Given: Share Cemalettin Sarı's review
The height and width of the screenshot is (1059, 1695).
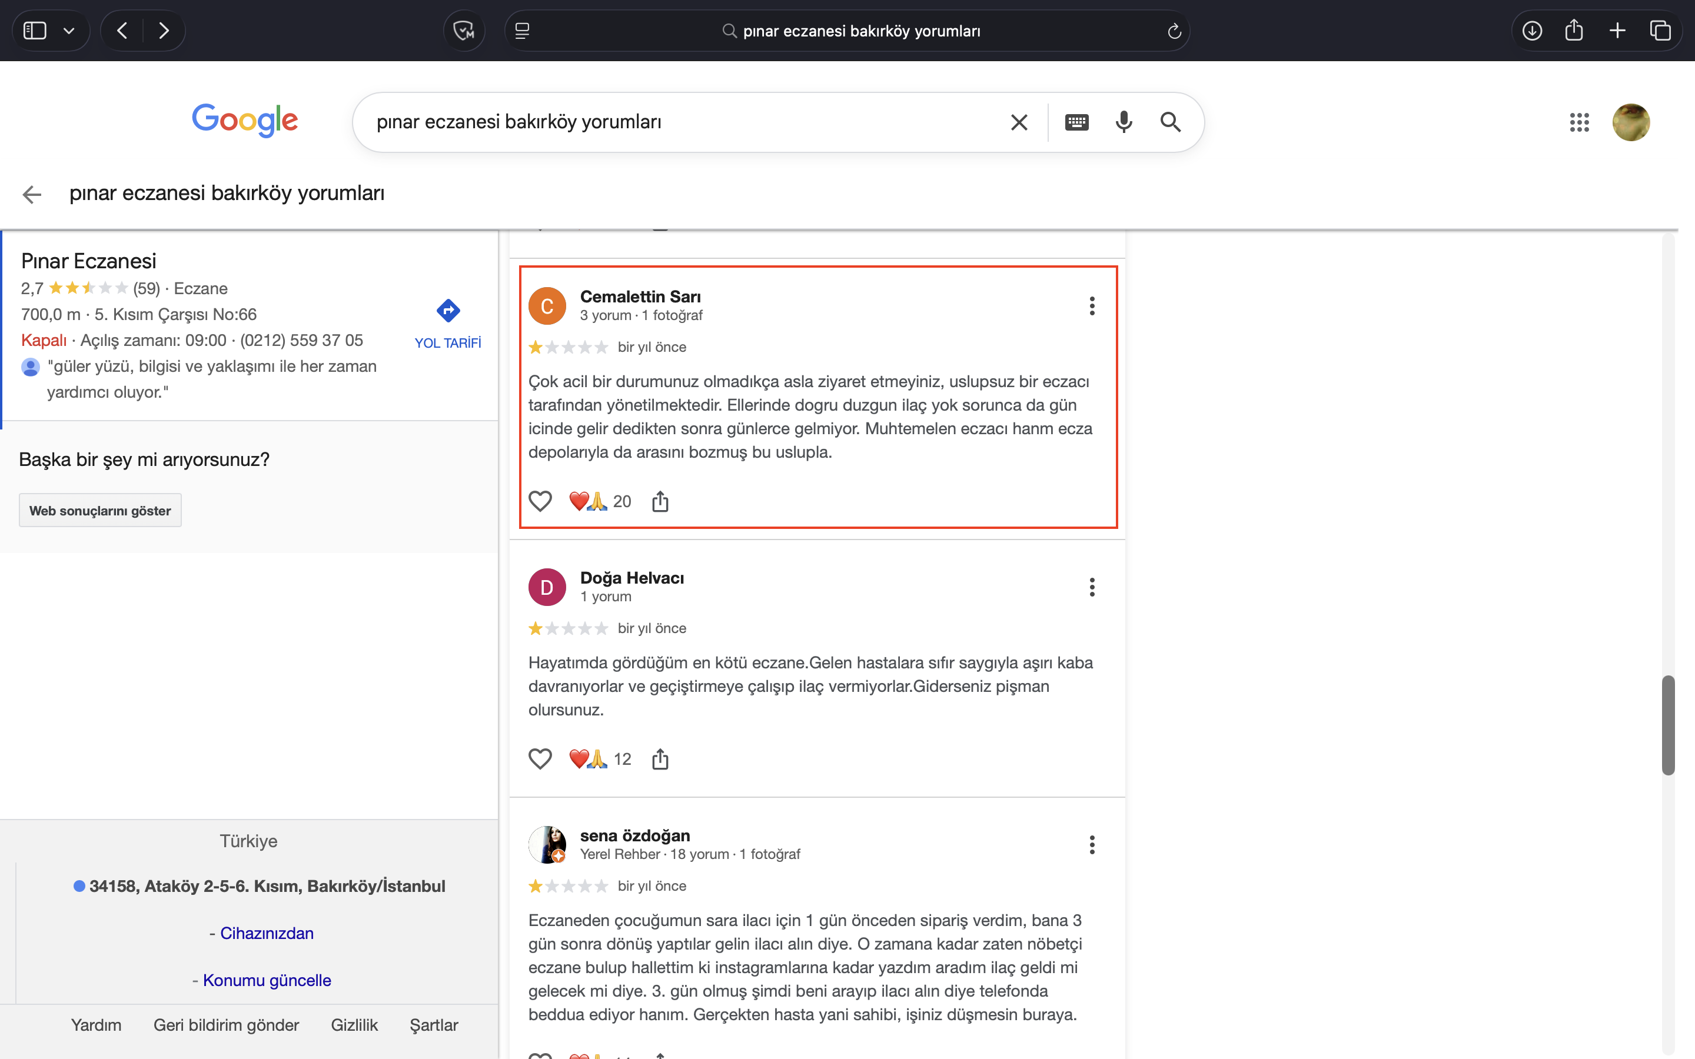Looking at the screenshot, I should pyautogui.click(x=660, y=501).
